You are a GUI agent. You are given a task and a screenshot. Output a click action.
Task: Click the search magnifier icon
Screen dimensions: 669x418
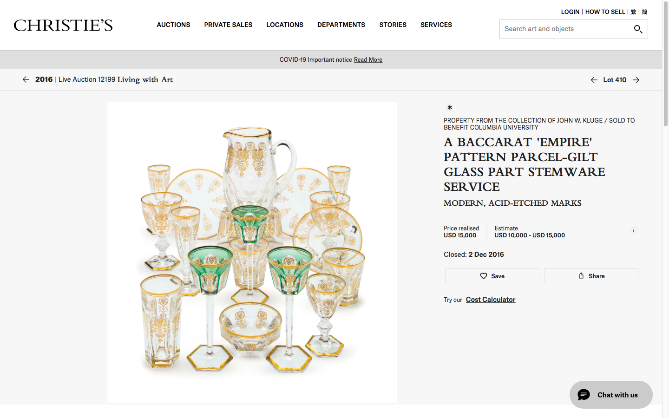pyautogui.click(x=638, y=29)
